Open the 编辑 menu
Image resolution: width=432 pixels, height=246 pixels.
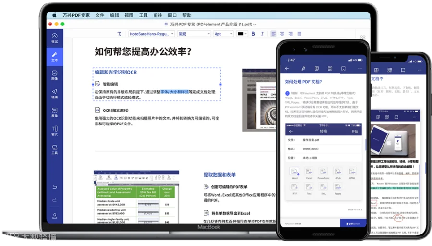(x=114, y=15)
